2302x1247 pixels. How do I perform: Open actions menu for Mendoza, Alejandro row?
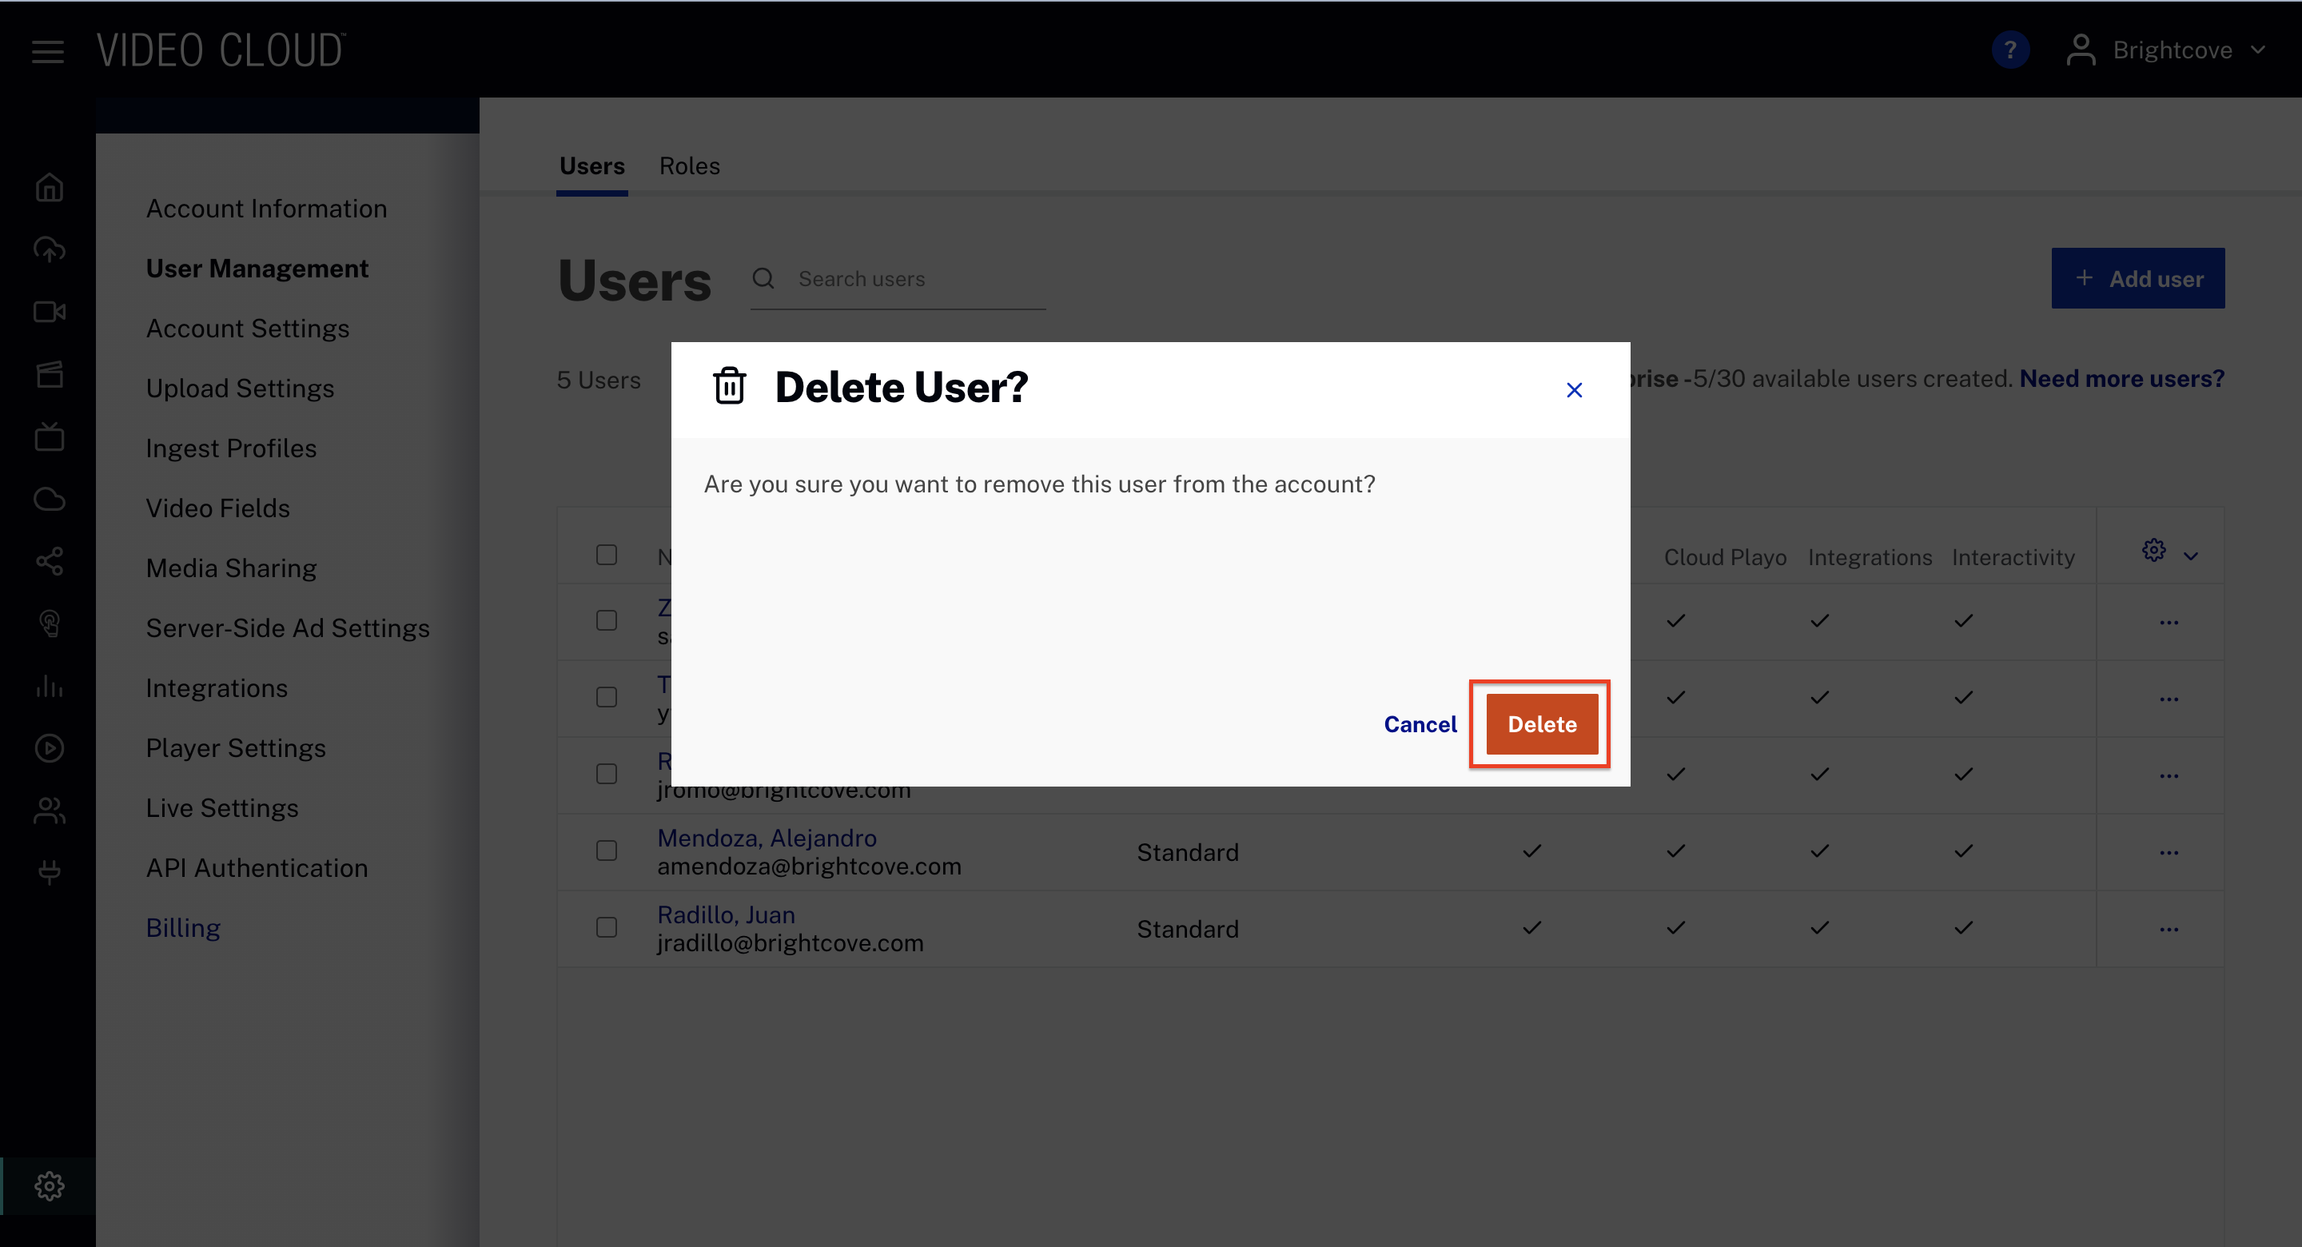point(2169,852)
